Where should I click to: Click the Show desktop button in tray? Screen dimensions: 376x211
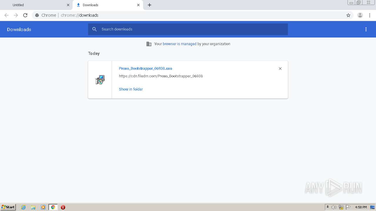[x=372, y=207]
